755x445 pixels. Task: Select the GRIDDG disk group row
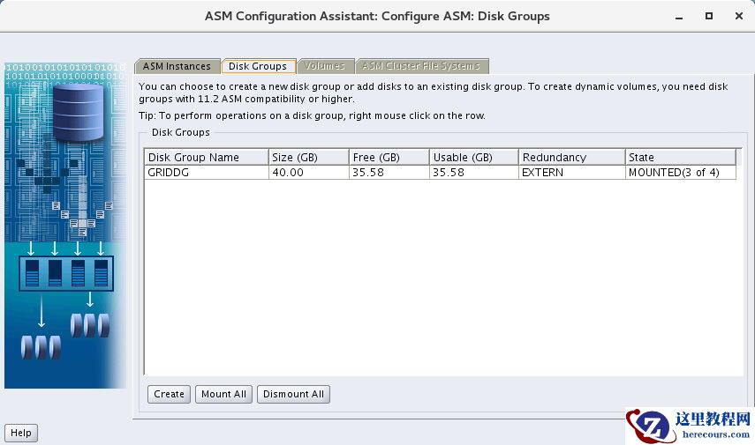click(x=206, y=173)
